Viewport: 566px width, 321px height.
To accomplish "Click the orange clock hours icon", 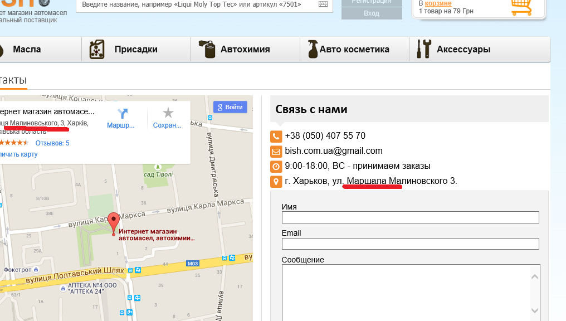I will point(276,166).
